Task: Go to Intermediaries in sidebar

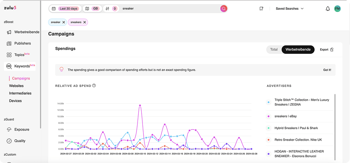Action: 20,93
